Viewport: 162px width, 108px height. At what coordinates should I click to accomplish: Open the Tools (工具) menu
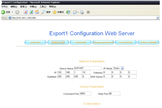click(x=43, y=7)
